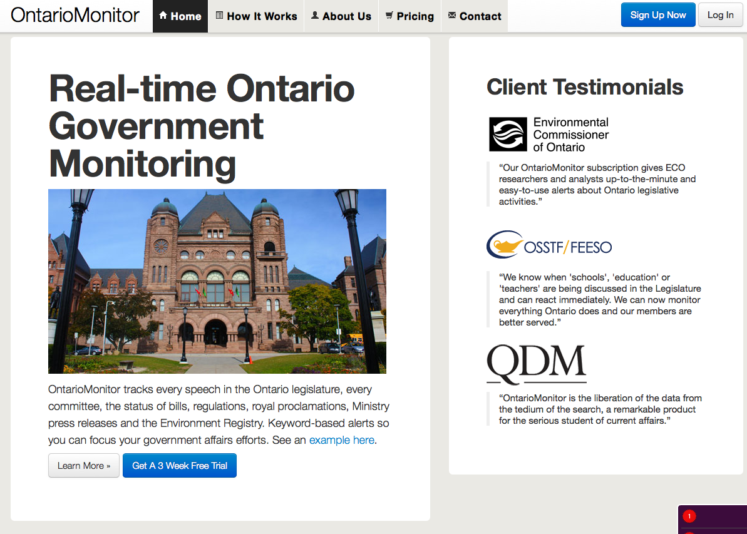Click the envelope icon beside Contact
The width and height of the screenshot is (747, 534).
452,15
